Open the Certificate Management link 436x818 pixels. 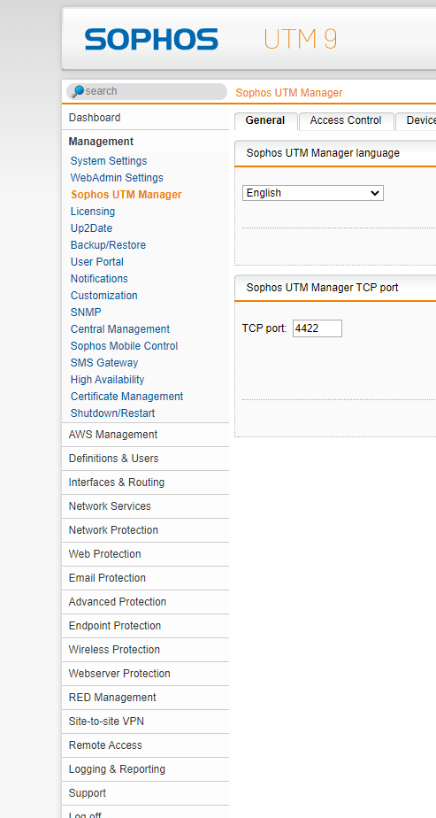pyautogui.click(x=126, y=397)
